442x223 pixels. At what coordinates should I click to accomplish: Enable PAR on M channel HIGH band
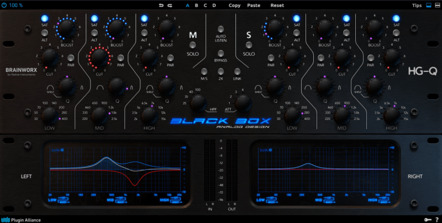pos(170,58)
